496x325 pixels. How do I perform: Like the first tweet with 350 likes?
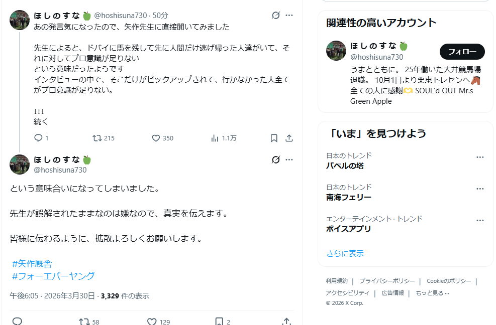156,138
